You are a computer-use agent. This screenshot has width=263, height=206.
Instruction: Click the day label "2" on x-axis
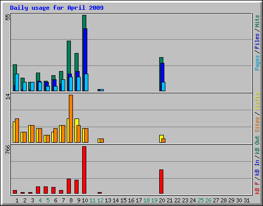[x=25, y=200]
